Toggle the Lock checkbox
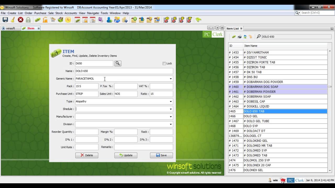 [164, 63]
